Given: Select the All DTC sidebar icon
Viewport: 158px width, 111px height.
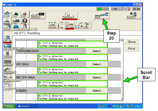Looking at the screenshot, I should [x=8, y=39].
